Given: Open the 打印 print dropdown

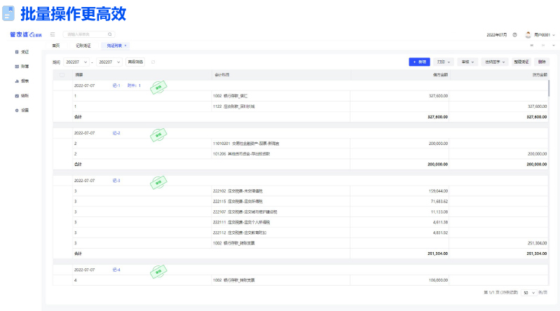Looking at the screenshot, I should 444,62.
